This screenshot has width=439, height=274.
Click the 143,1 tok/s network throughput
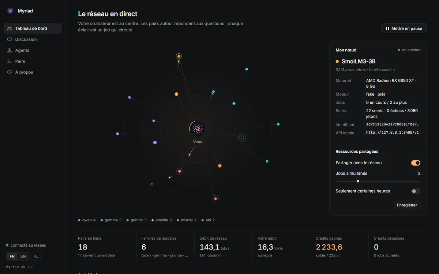[x=214, y=247]
